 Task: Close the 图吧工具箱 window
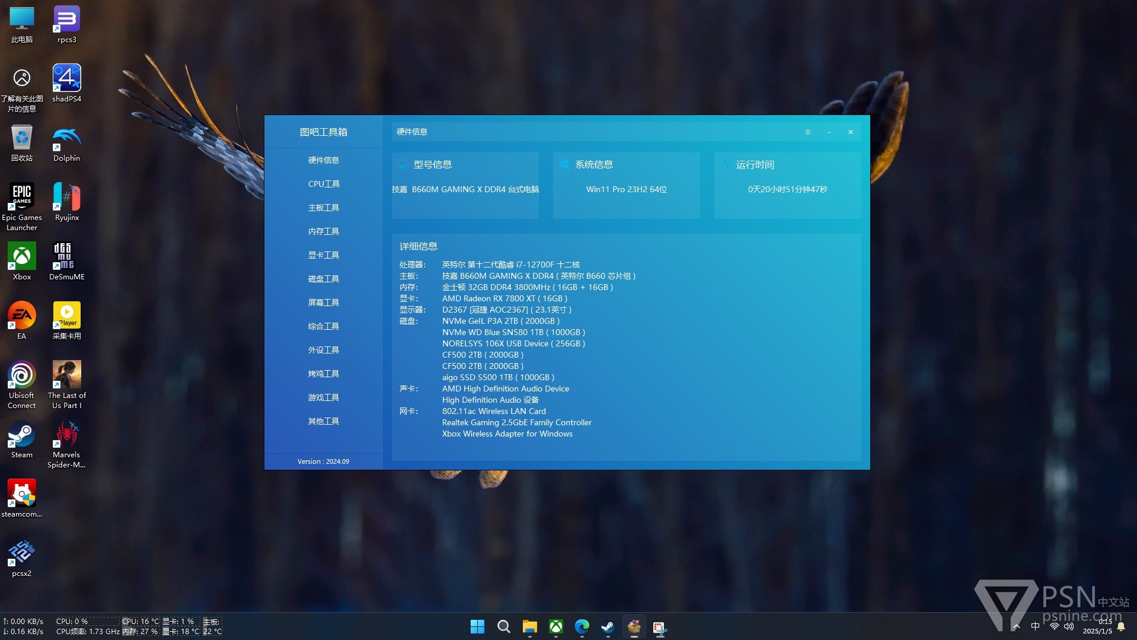point(851,132)
